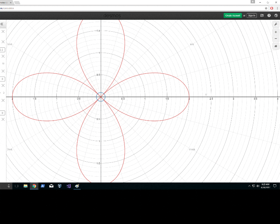This screenshot has height=224, width=280.
Task: Open the Chrome three-dot menu
Action: (x=277, y=8)
